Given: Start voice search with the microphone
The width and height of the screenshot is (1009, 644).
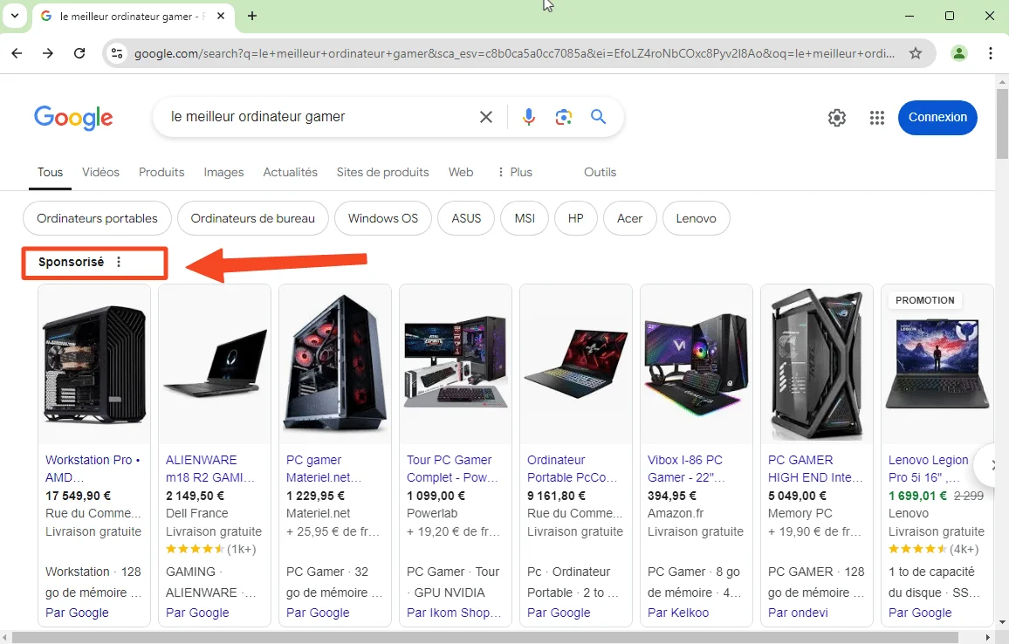Looking at the screenshot, I should (x=529, y=117).
